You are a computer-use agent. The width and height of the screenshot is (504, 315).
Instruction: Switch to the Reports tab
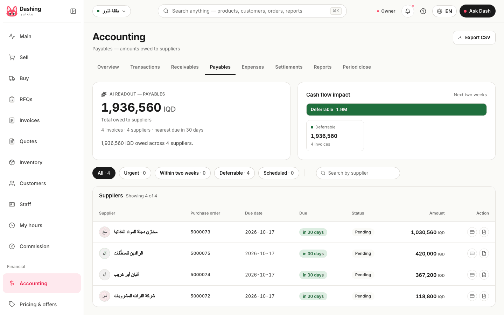point(323,67)
